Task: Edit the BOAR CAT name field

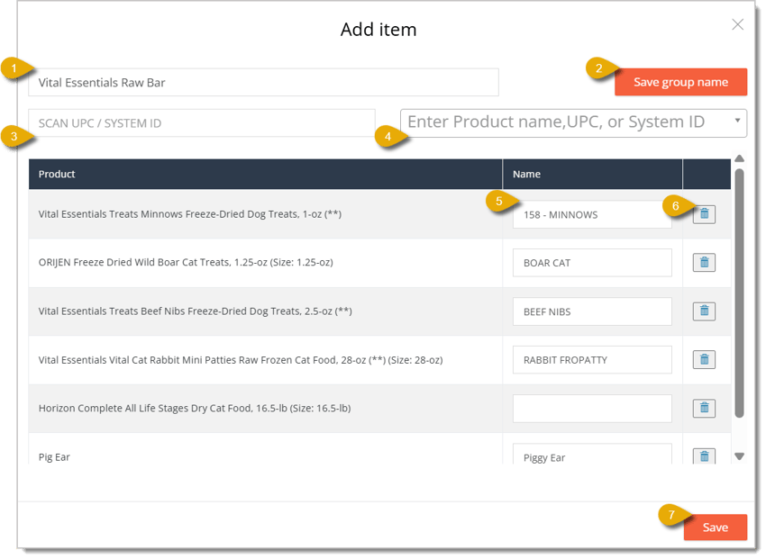Action: [592, 263]
